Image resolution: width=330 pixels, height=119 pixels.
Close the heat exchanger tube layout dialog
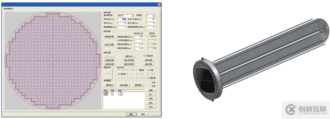pyautogui.click(x=159, y=4)
